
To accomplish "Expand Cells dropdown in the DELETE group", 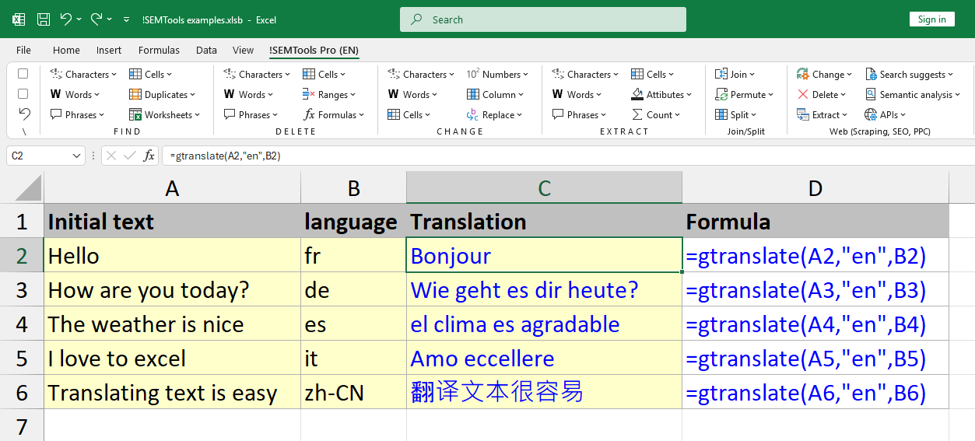I will pyautogui.click(x=324, y=75).
